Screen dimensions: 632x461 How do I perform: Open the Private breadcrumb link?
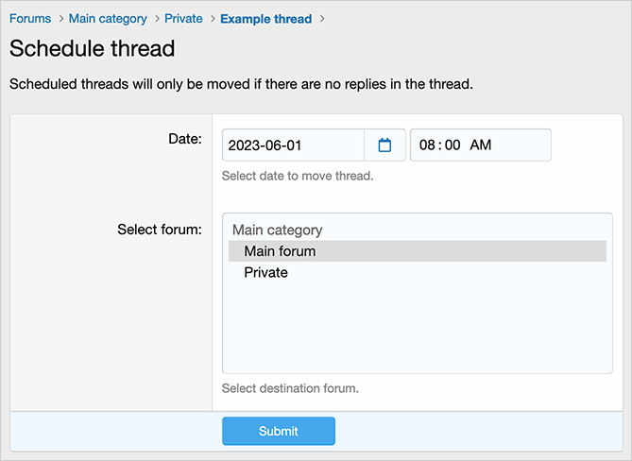tap(183, 19)
